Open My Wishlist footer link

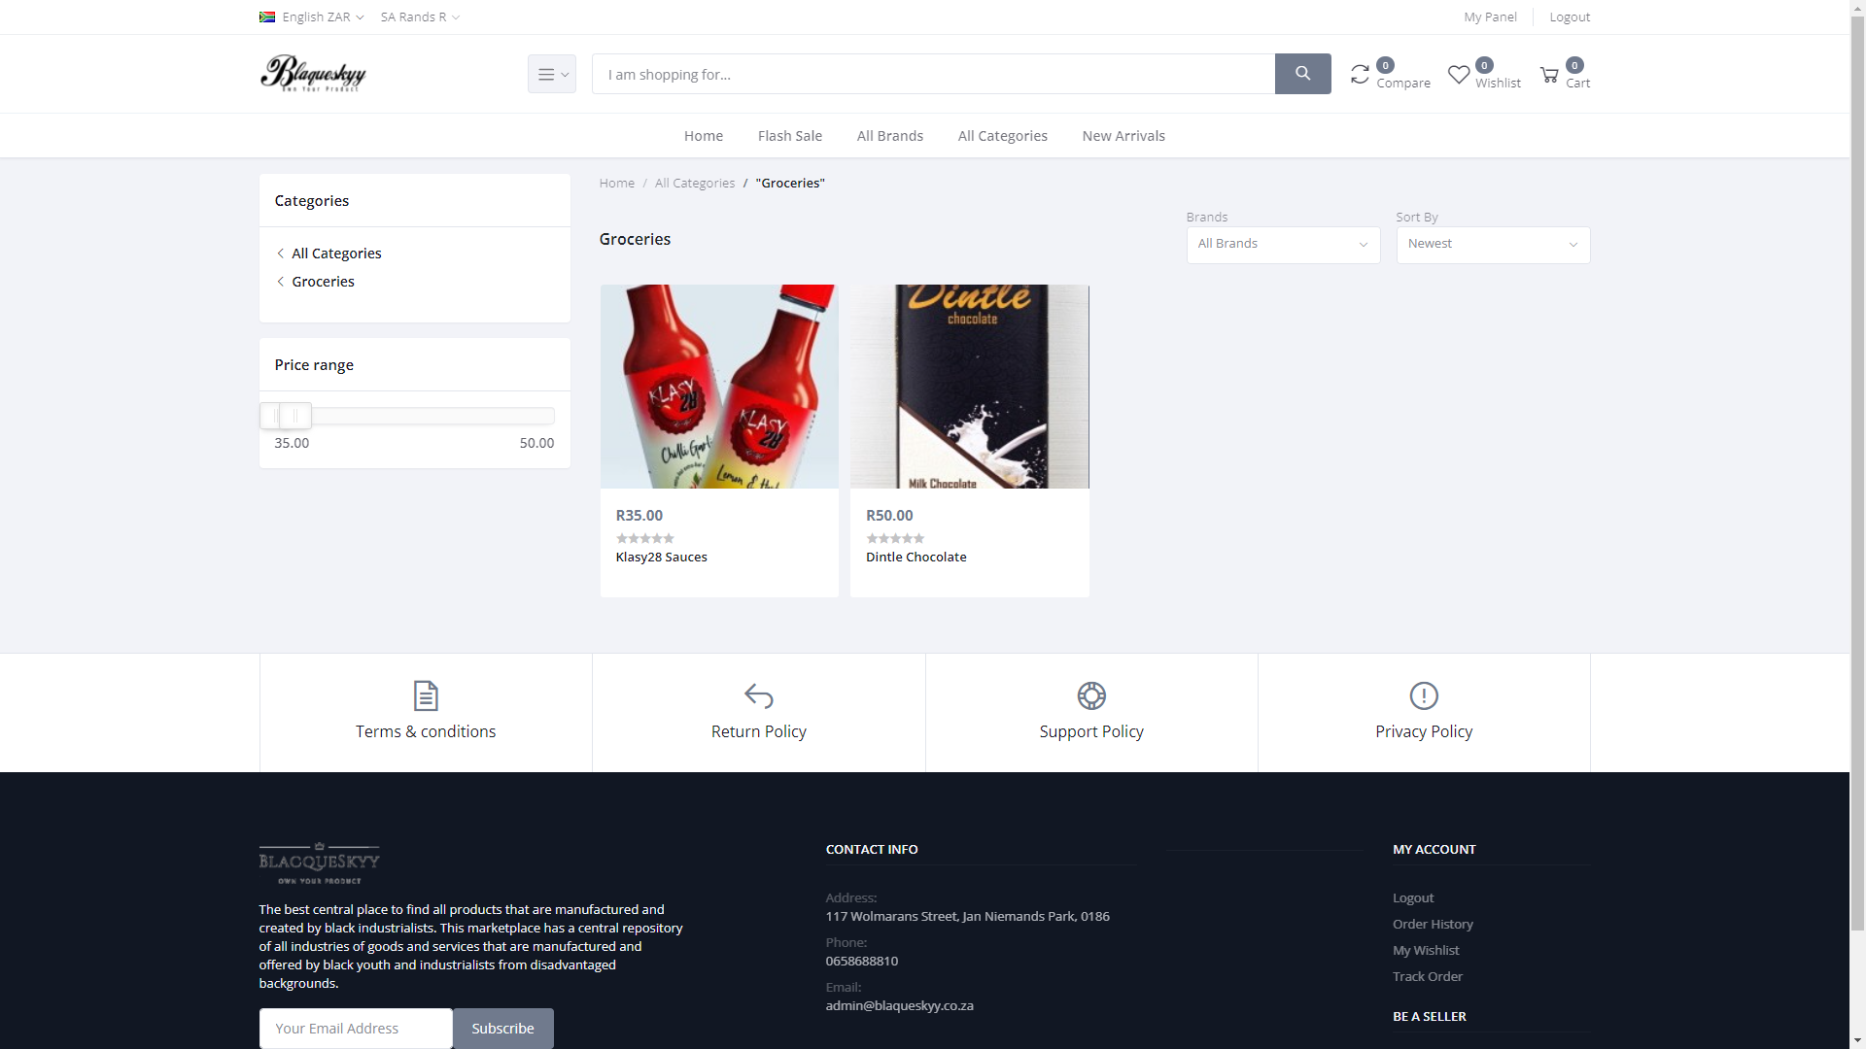click(1426, 950)
